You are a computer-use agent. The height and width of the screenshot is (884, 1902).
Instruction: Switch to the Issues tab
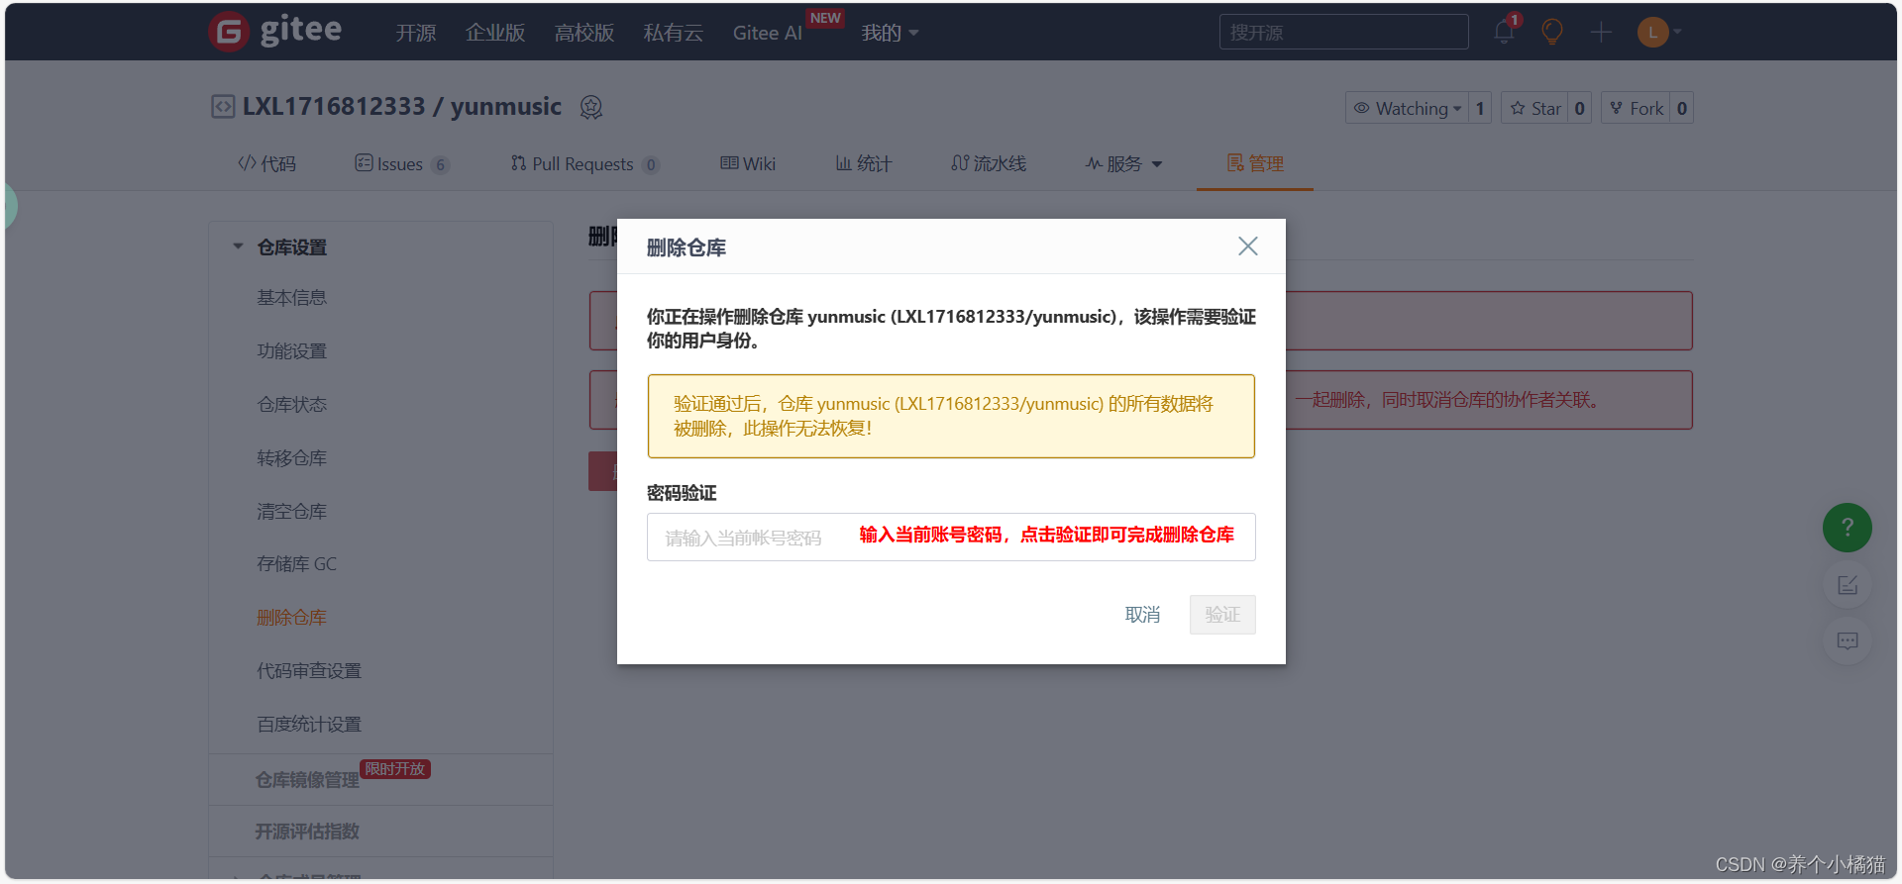[x=401, y=163]
